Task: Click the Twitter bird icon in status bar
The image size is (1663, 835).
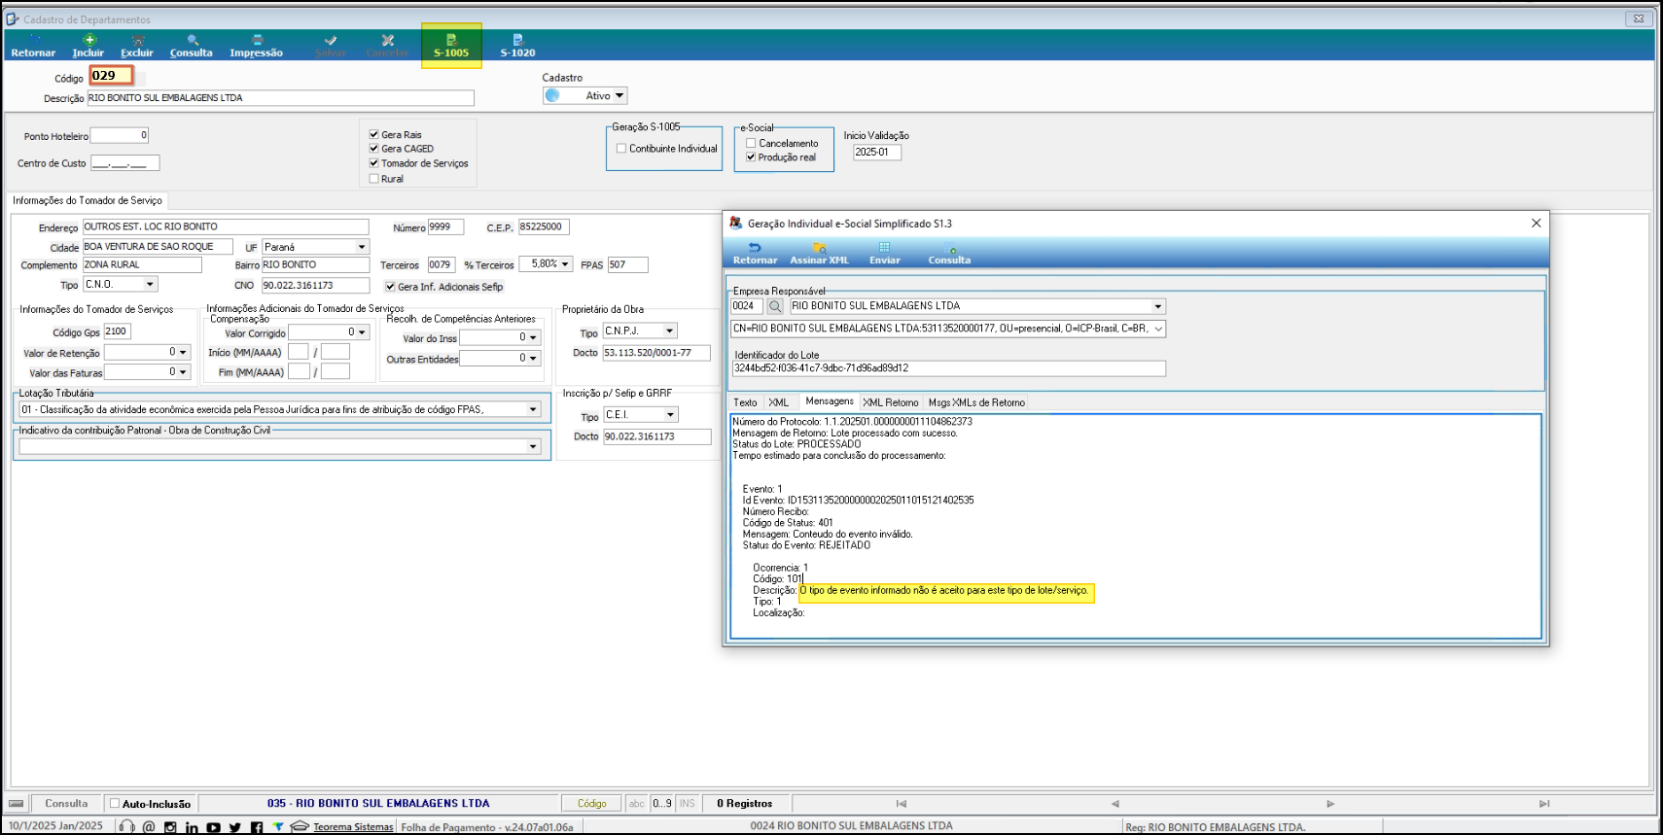Action: point(234,827)
